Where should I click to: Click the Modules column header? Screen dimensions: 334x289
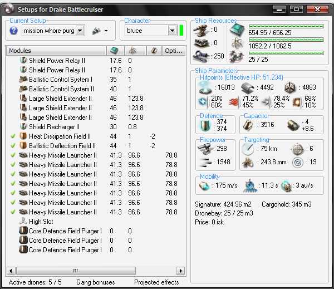56,51
